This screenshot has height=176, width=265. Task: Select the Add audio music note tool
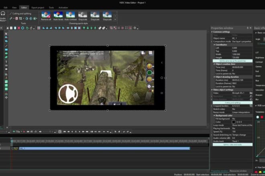click(6, 78)
